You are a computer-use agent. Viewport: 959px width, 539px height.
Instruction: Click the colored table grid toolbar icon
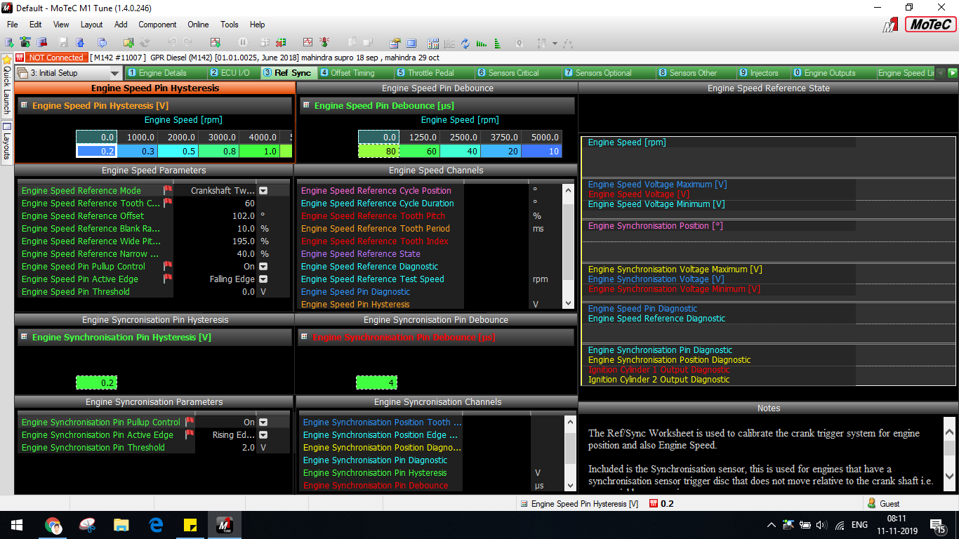point(432,43)
